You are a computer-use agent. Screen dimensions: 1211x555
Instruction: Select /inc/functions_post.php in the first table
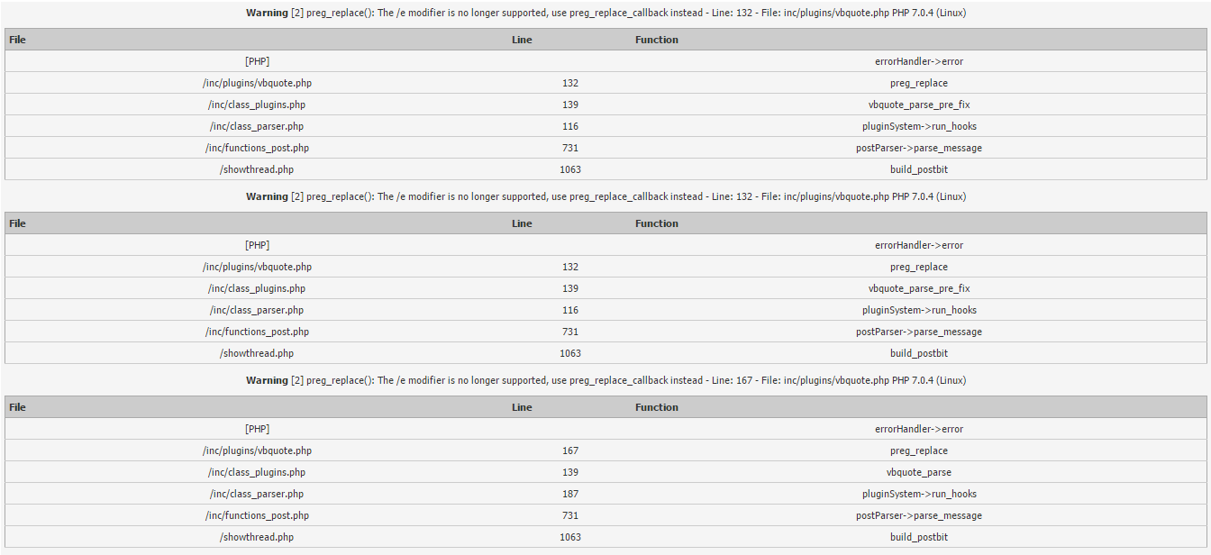tap(257, 148)
